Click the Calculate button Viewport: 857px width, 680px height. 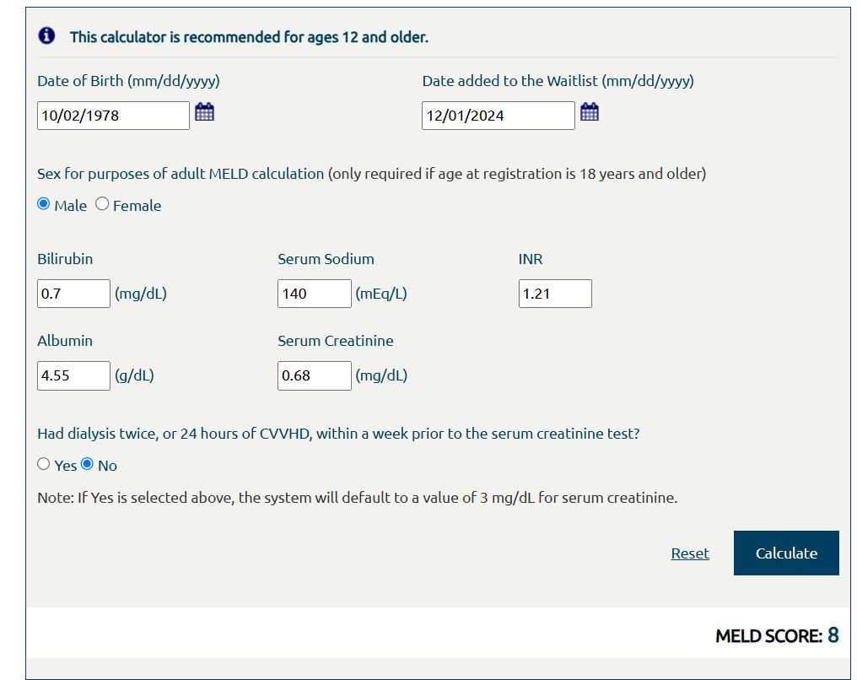[786, 553]
